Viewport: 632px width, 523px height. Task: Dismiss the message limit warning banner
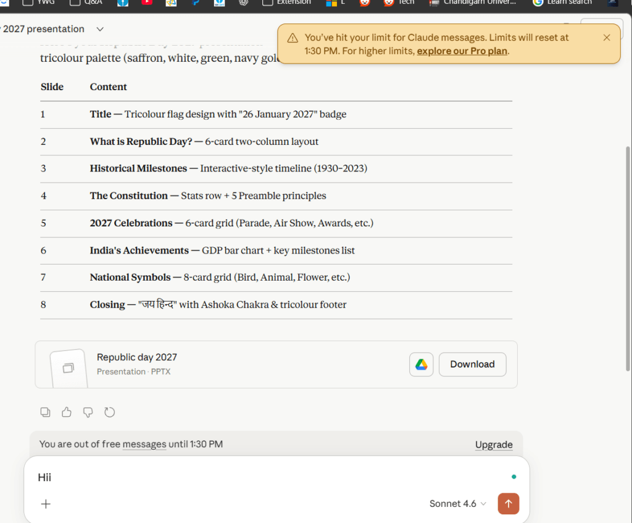pos(607,38)
